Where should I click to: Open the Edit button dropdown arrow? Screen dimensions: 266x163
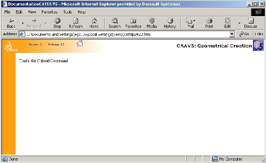(239, 23)
